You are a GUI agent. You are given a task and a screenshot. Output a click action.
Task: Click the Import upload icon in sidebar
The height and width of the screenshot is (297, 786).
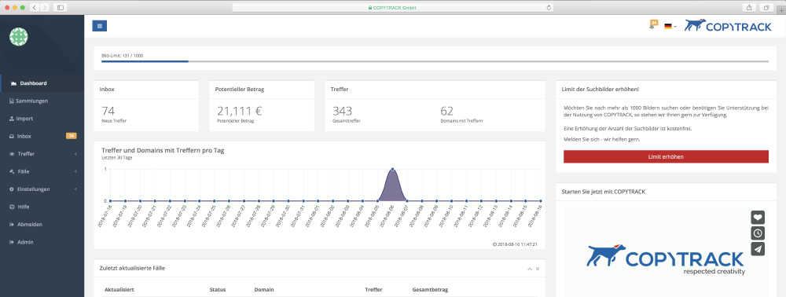(x=12, y=119)
